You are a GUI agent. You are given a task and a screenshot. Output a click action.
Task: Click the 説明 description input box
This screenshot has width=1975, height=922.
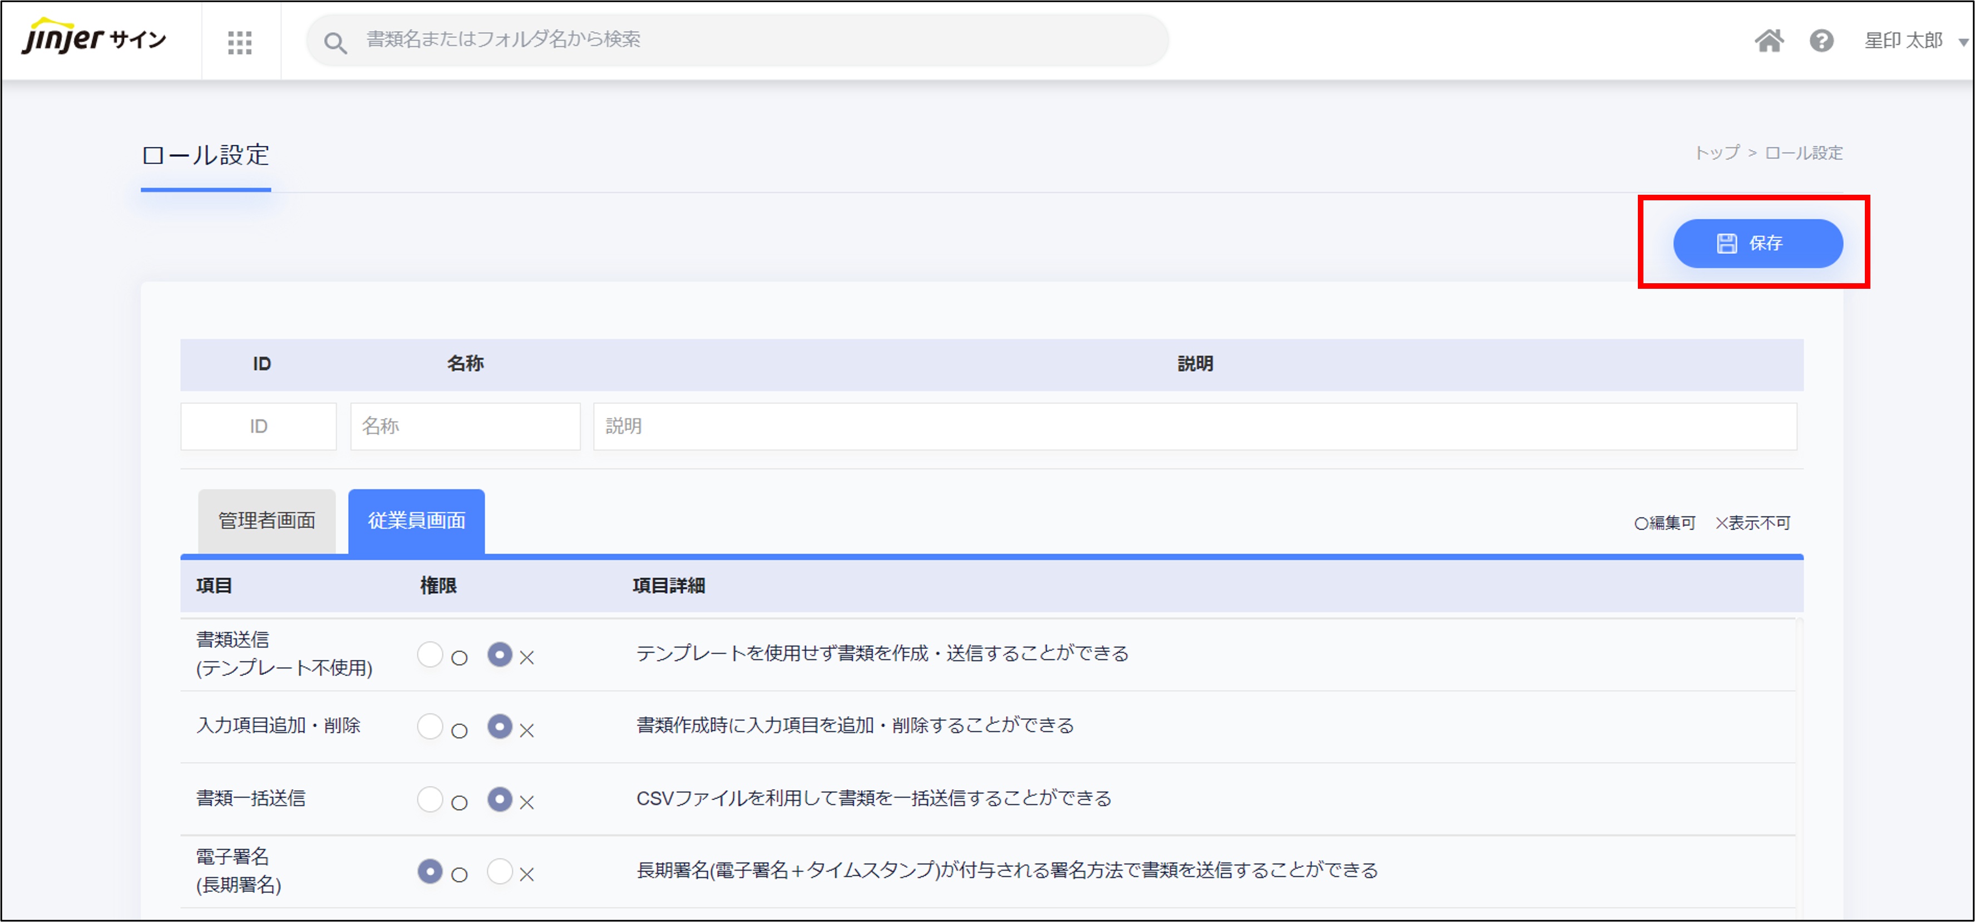[x=1194, y=426]
